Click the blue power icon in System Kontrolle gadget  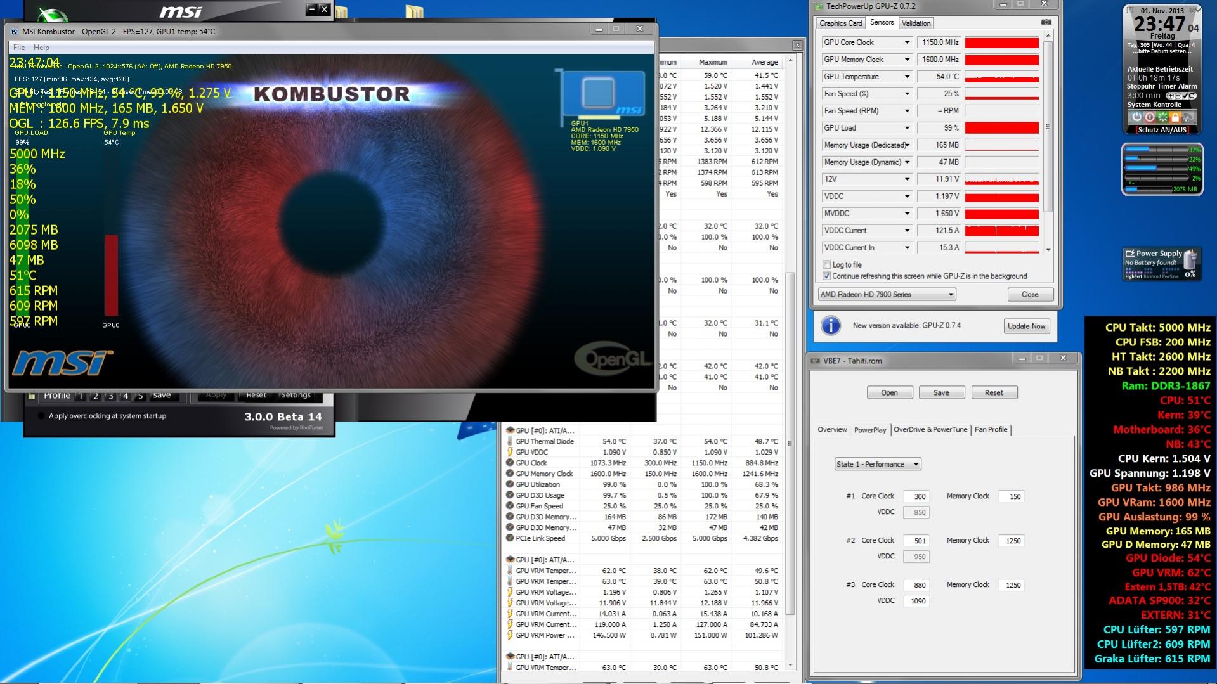pos(1136,117)
